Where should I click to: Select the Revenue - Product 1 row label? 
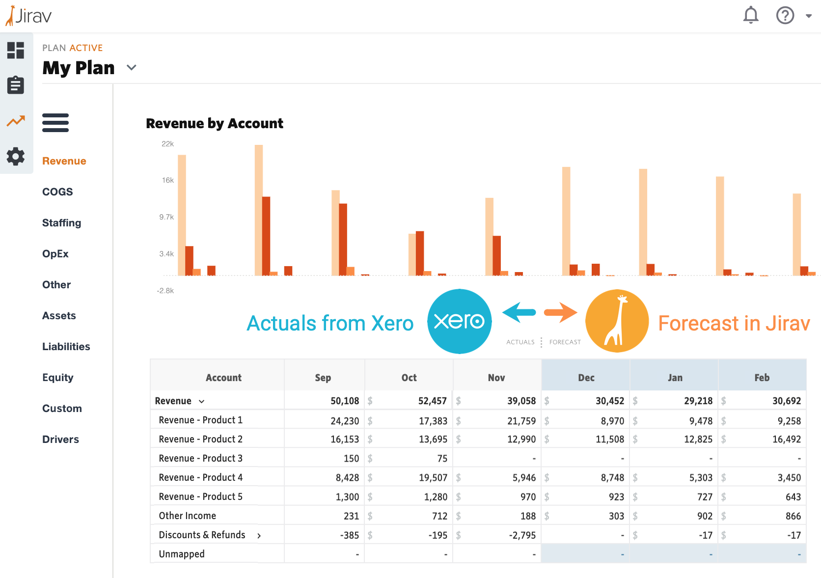point(201,420)
